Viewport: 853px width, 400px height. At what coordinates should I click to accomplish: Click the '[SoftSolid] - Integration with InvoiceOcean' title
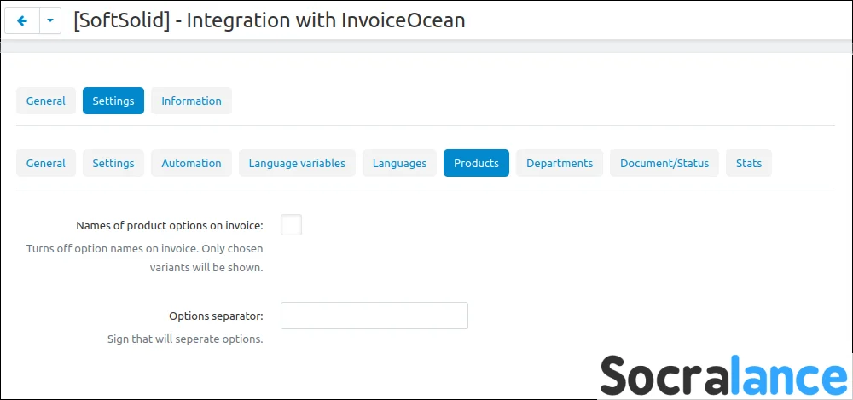(270, 20)
